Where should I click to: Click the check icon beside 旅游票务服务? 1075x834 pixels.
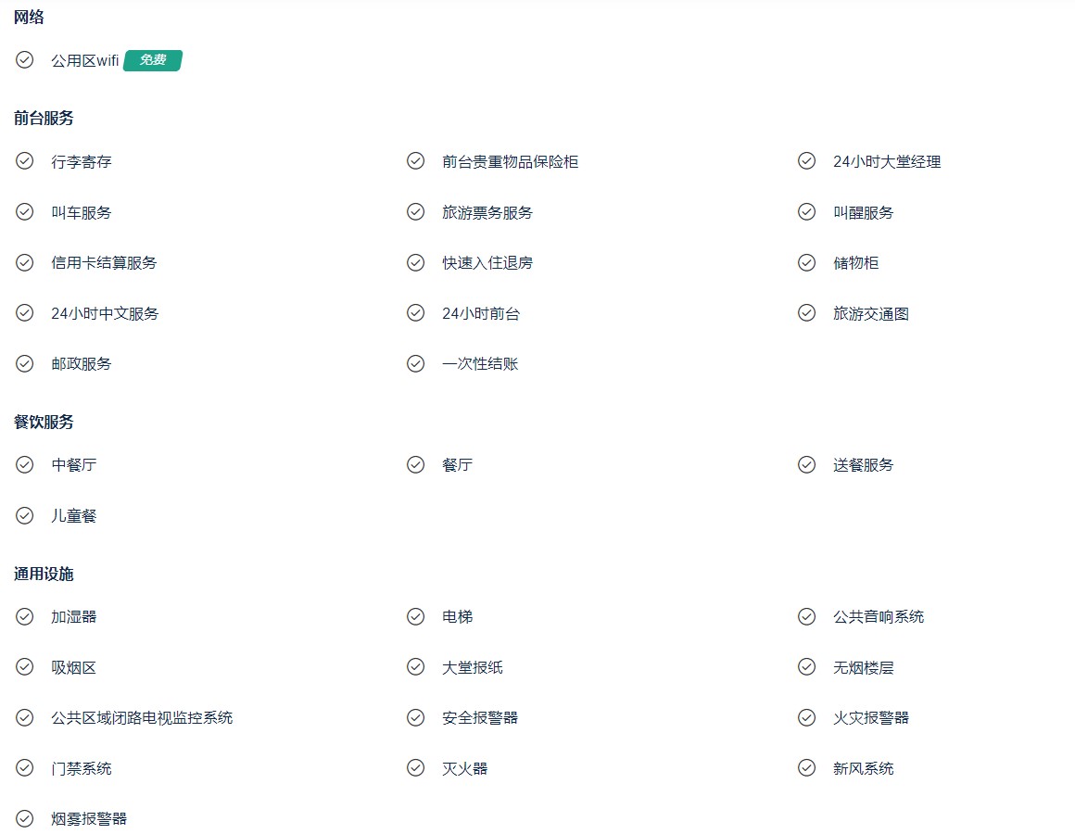click(415, 212)
